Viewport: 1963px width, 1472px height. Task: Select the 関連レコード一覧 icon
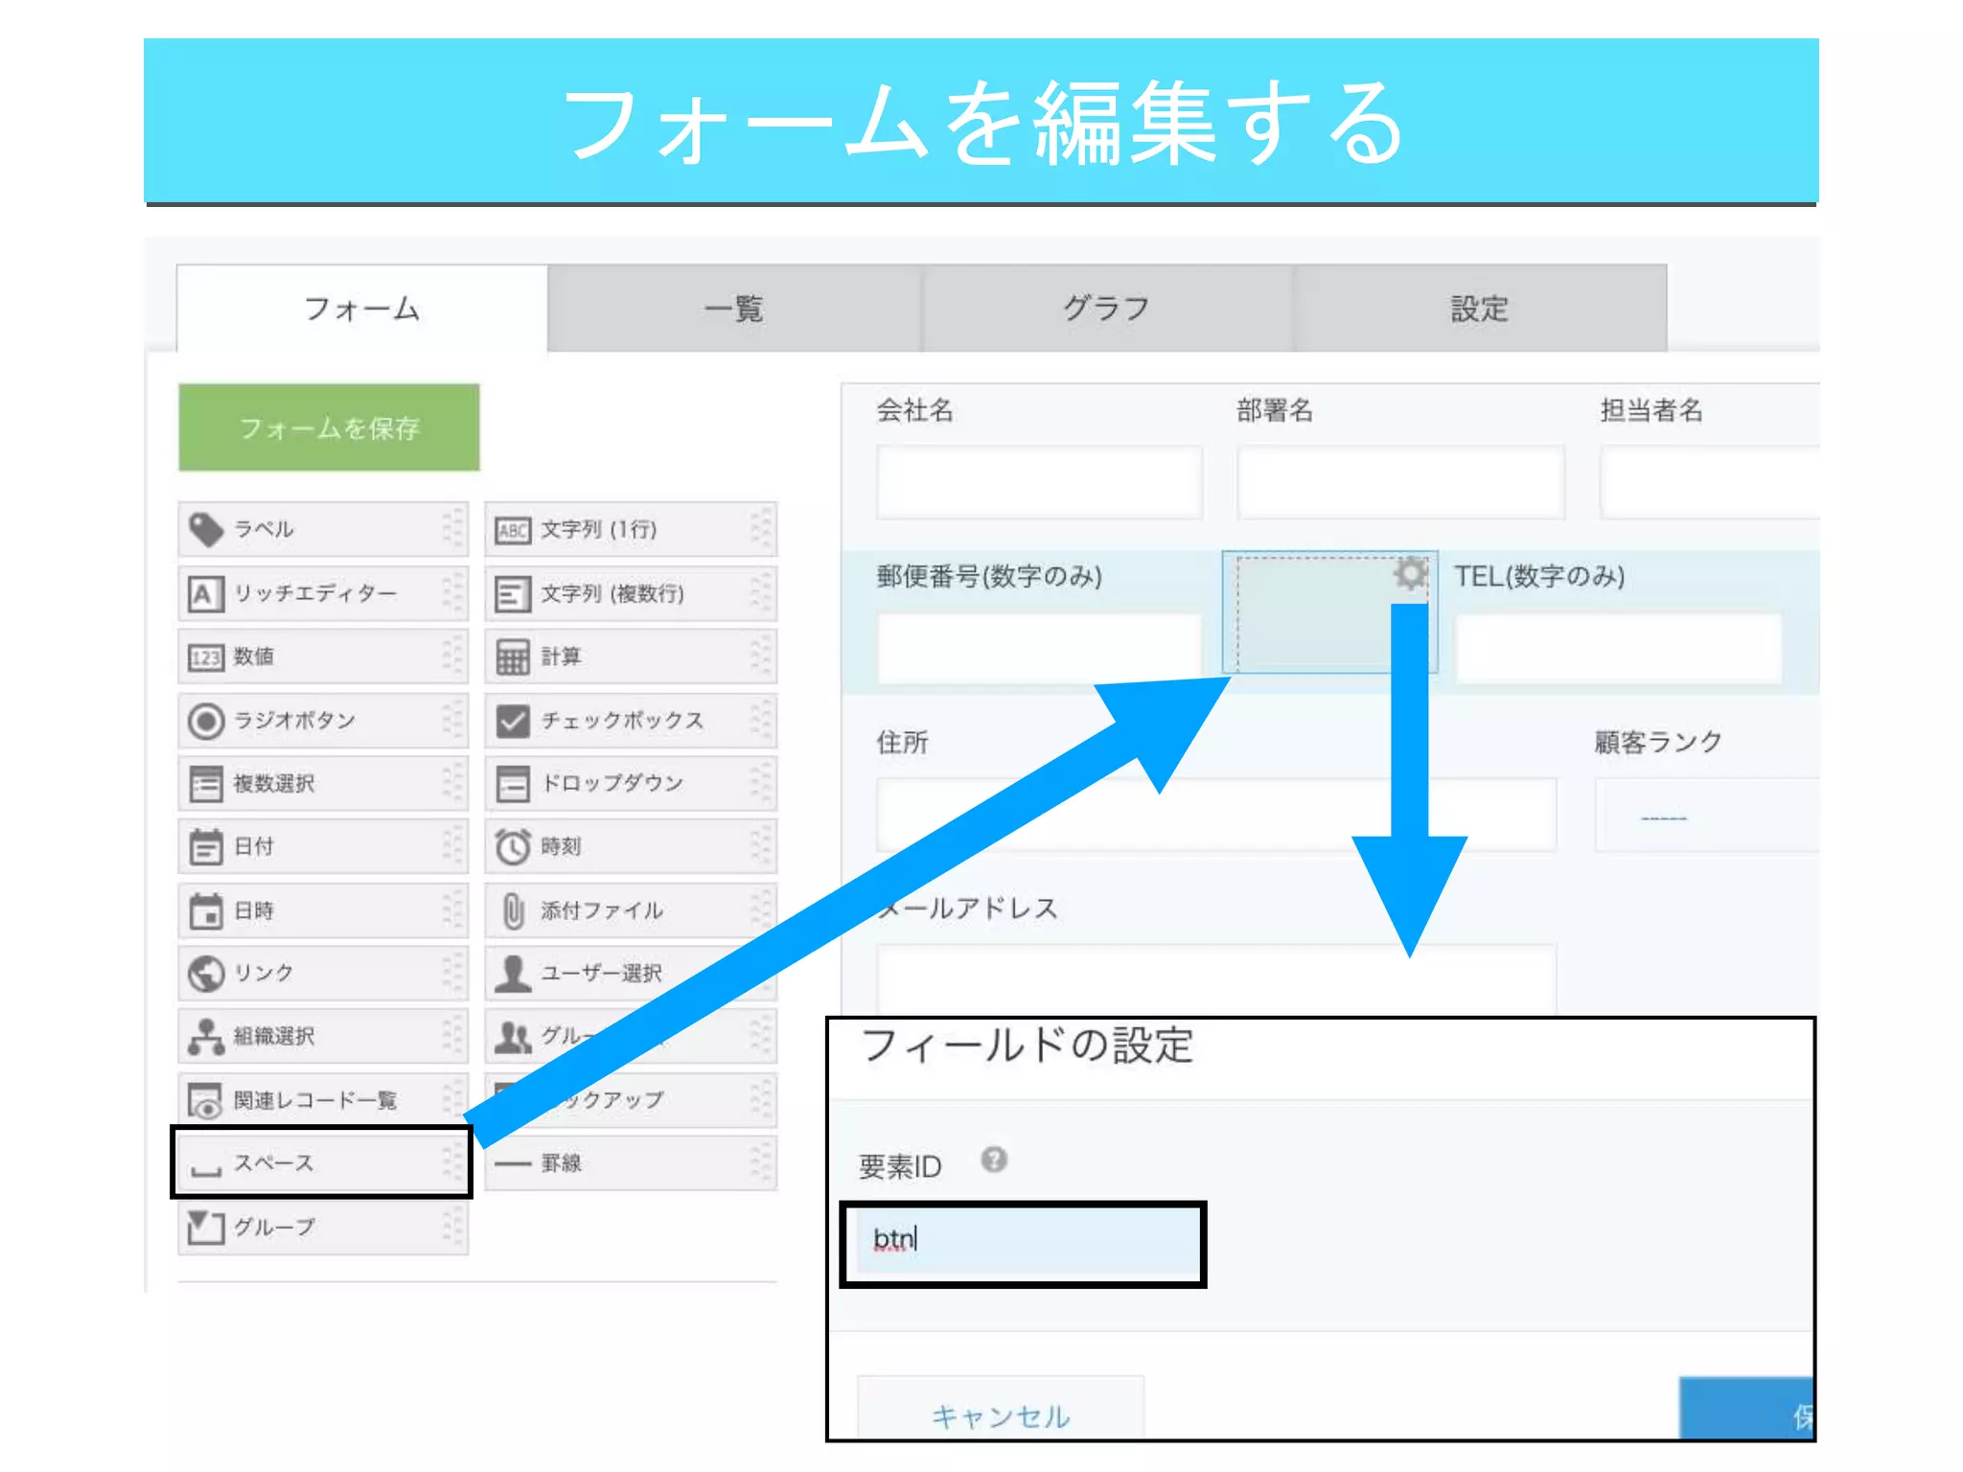point(205,1100)
